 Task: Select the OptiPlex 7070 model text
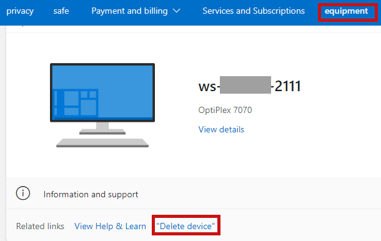tap(225, 110)
